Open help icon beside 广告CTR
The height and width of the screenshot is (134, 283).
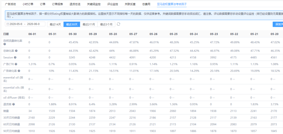tap(16, 64)
